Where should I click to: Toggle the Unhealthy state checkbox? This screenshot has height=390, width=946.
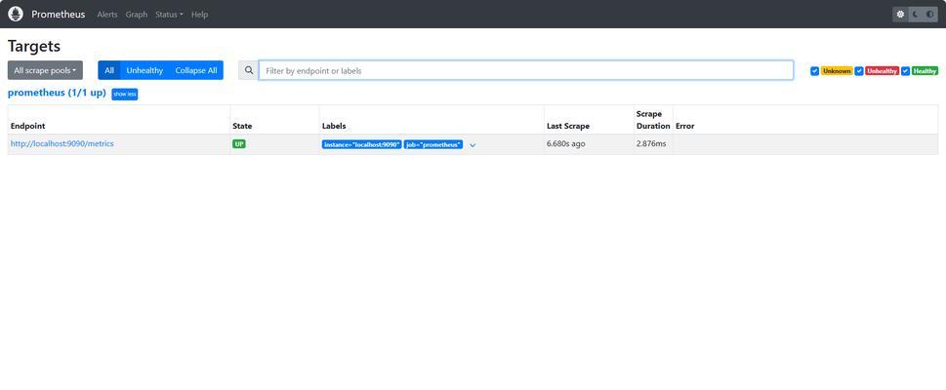[859, 71]
